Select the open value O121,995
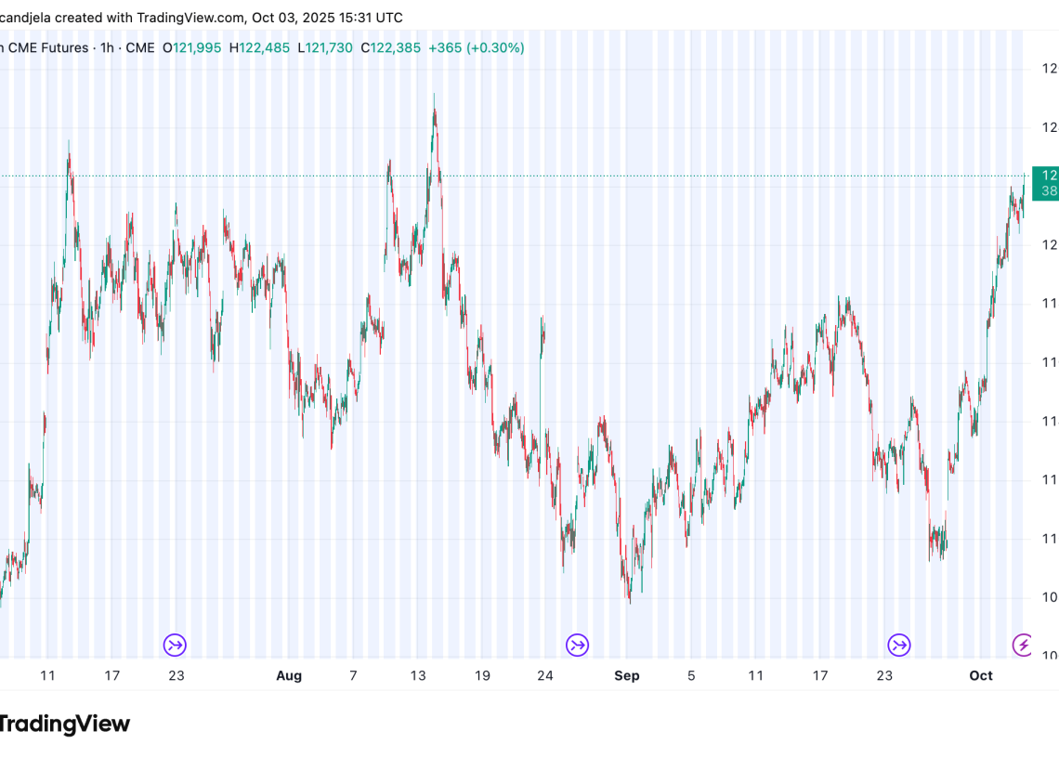The height and width of the screenshot is (757, 1059). click(192, 47)
